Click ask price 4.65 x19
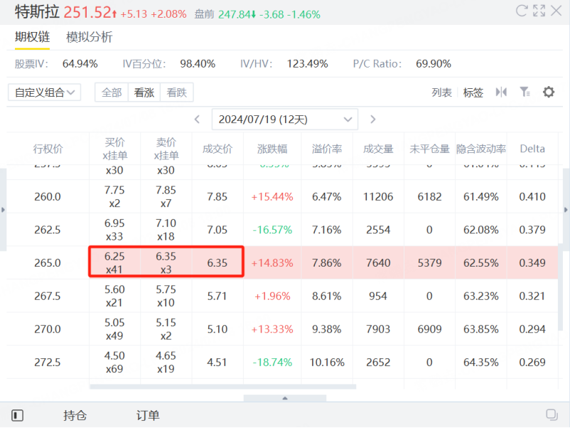 coord(166,362)
